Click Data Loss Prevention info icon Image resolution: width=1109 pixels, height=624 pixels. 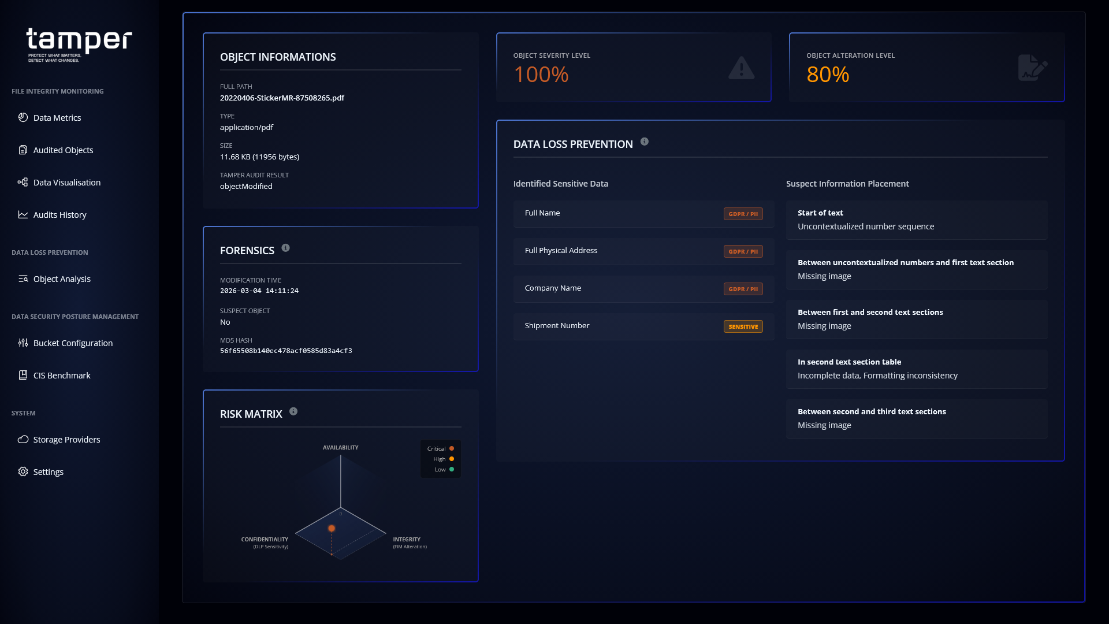pos(645,142)
